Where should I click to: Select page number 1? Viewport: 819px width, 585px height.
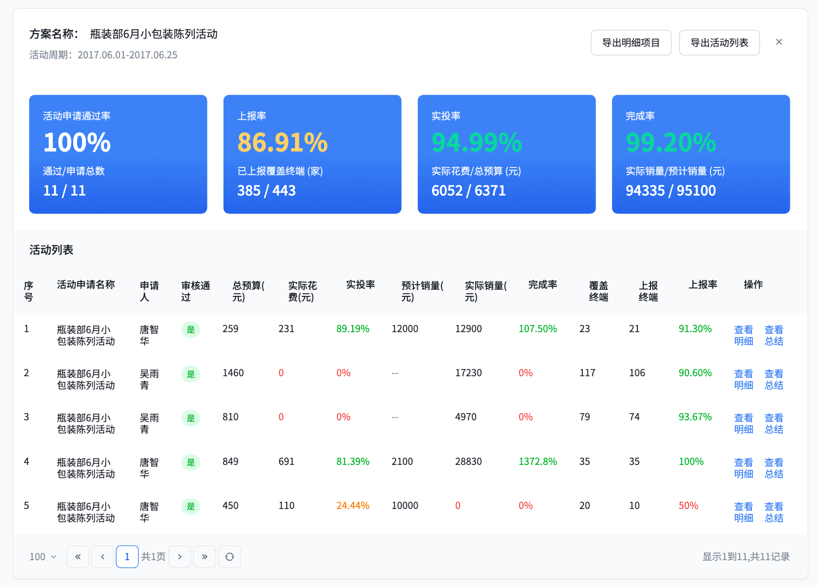click(127, 556)
